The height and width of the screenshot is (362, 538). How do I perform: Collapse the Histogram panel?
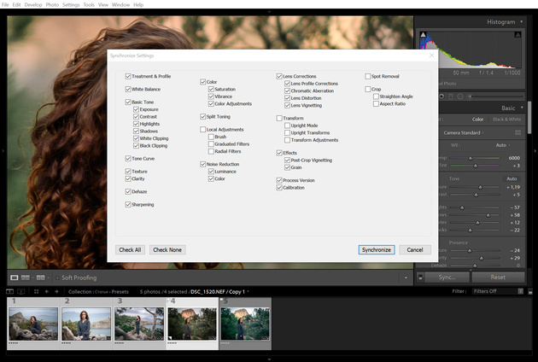tap(522, 21)
